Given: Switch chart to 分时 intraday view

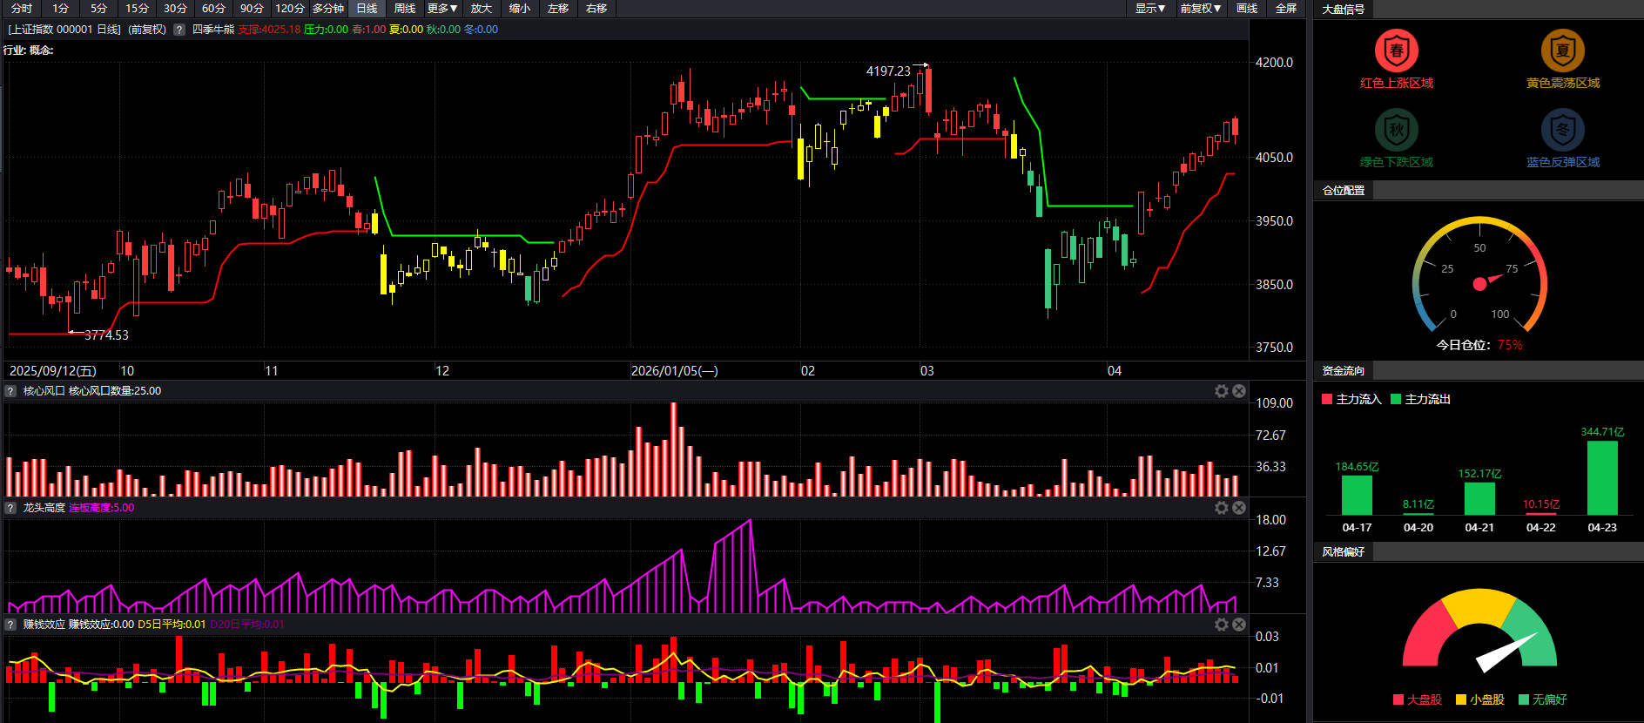Looking at the screenshot, I should point(22,9).
